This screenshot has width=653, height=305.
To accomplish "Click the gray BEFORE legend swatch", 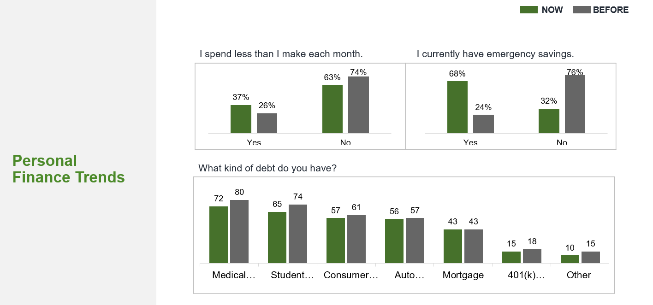I will pyautogui.click(x=581, y=10).
